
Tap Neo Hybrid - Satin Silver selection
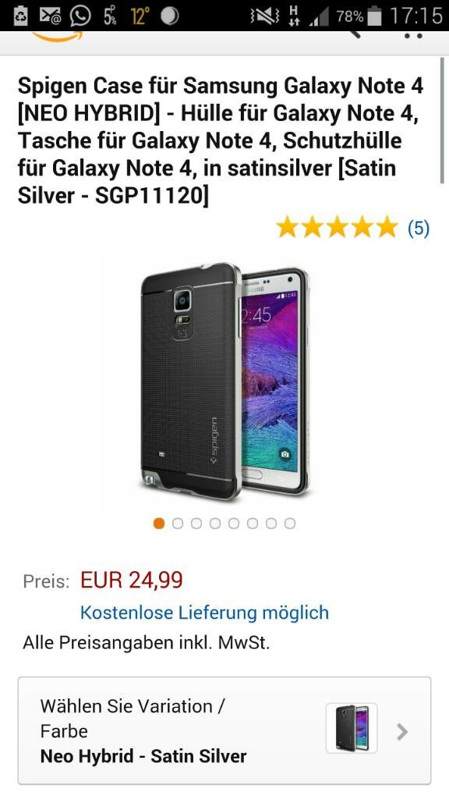click(143, 756)
